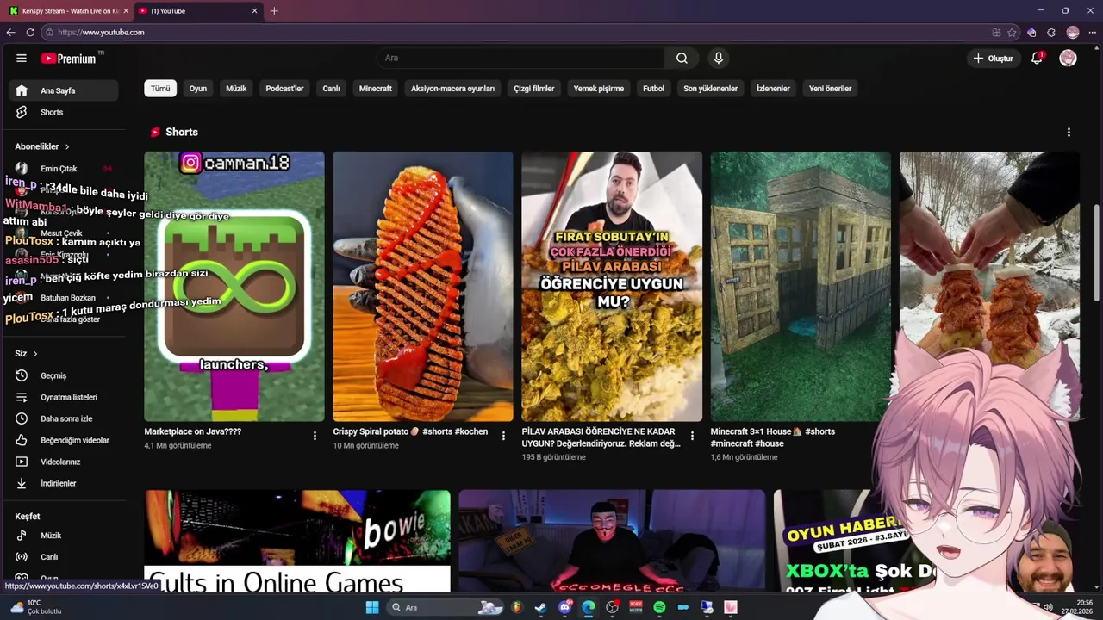Open new browser tab with plus
Screen dimensions: 1103x620
click(x=274, y=11)
